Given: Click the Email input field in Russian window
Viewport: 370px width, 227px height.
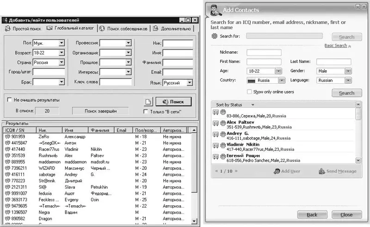Looking at the screenshot, I should (x=178, y=72).
